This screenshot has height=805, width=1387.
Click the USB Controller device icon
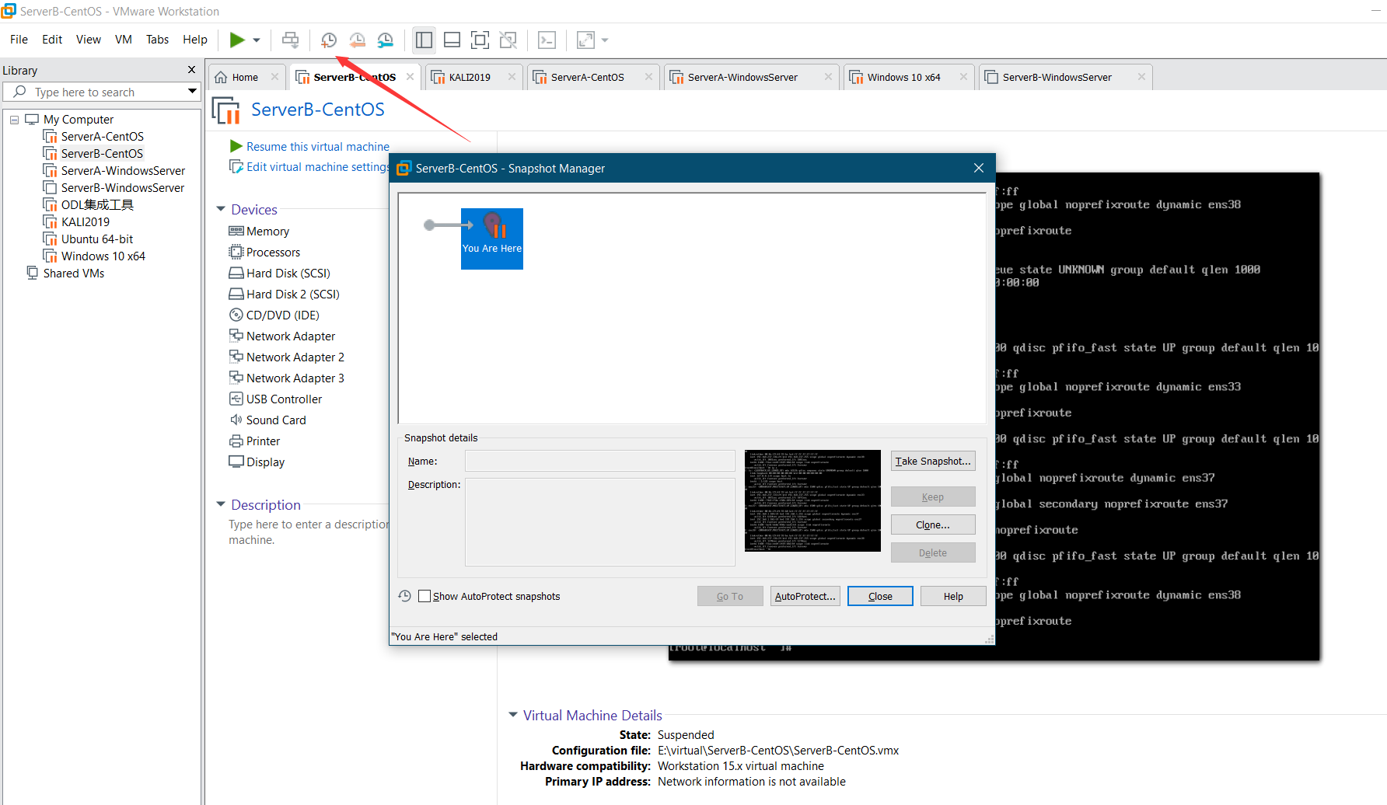(236, 399)
